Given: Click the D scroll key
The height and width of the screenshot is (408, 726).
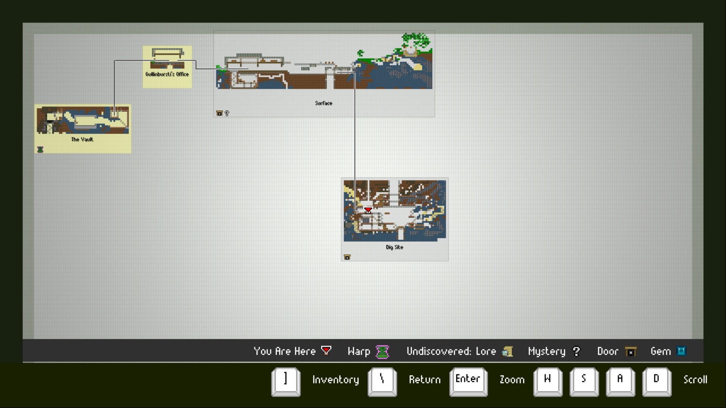Looking at the screenshot, I should (x=656, y=381).
